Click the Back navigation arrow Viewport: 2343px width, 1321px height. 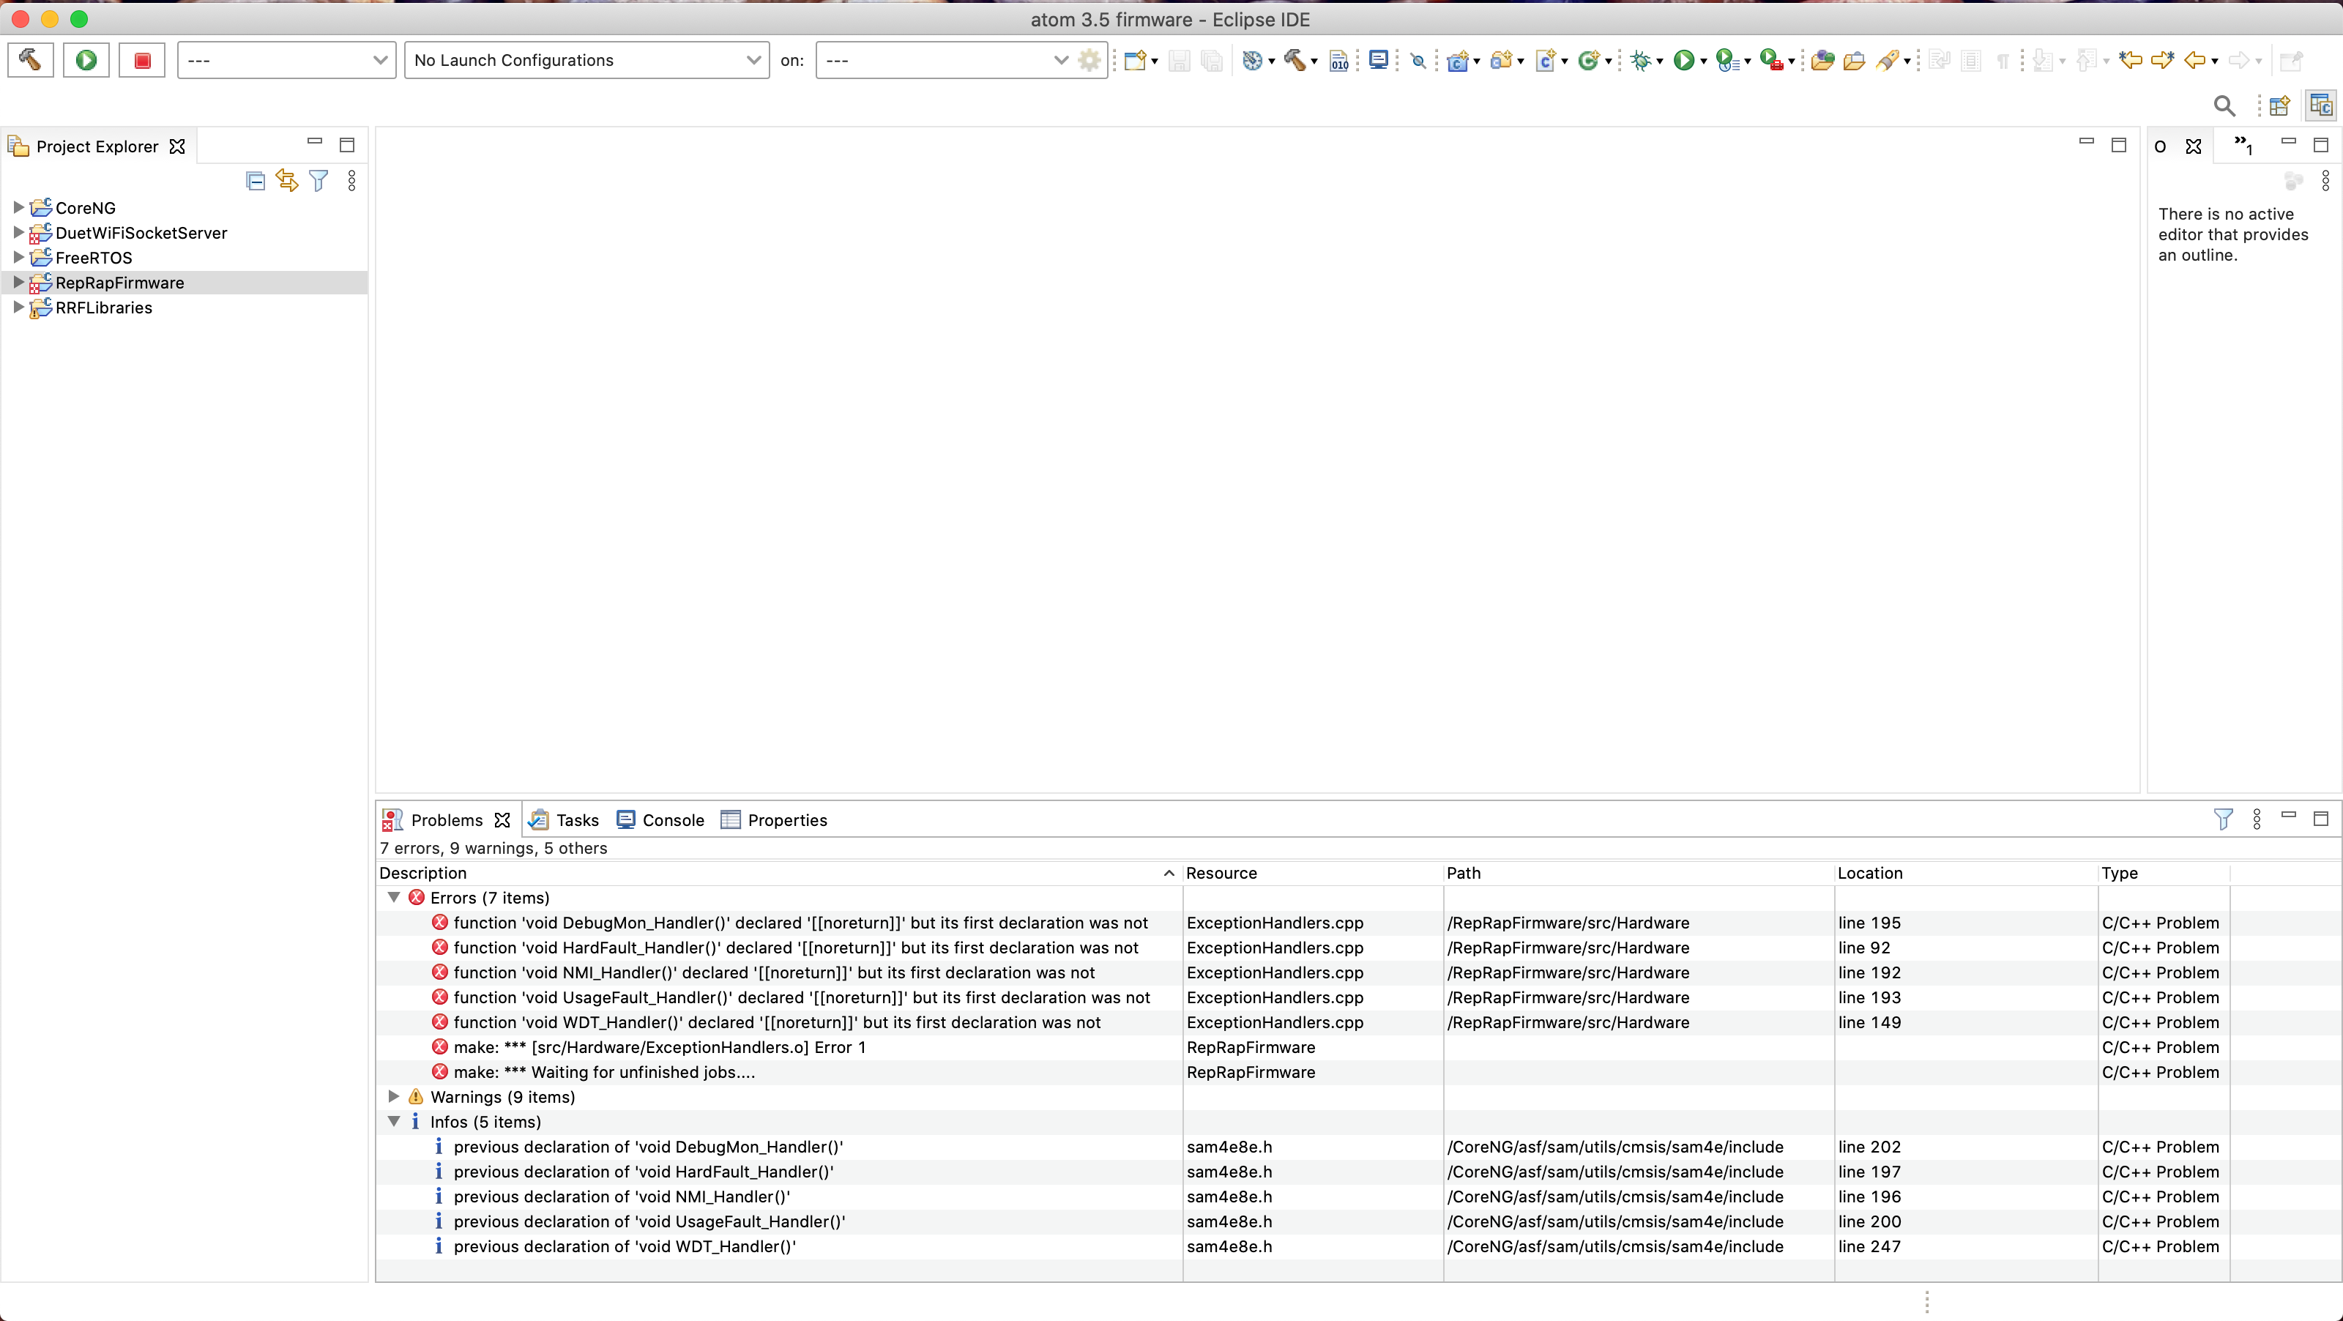(x=2195, y=61)
